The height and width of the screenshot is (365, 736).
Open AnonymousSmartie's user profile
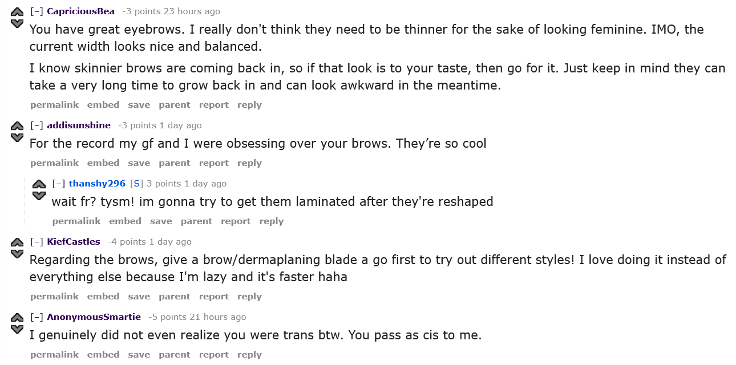[x=94, y=317]
